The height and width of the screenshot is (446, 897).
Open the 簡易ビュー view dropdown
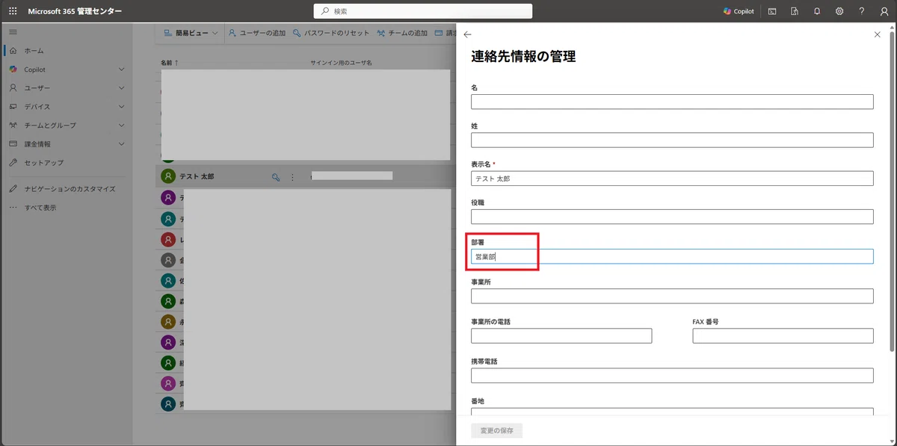pyautogui.click(x=190, y=34)
